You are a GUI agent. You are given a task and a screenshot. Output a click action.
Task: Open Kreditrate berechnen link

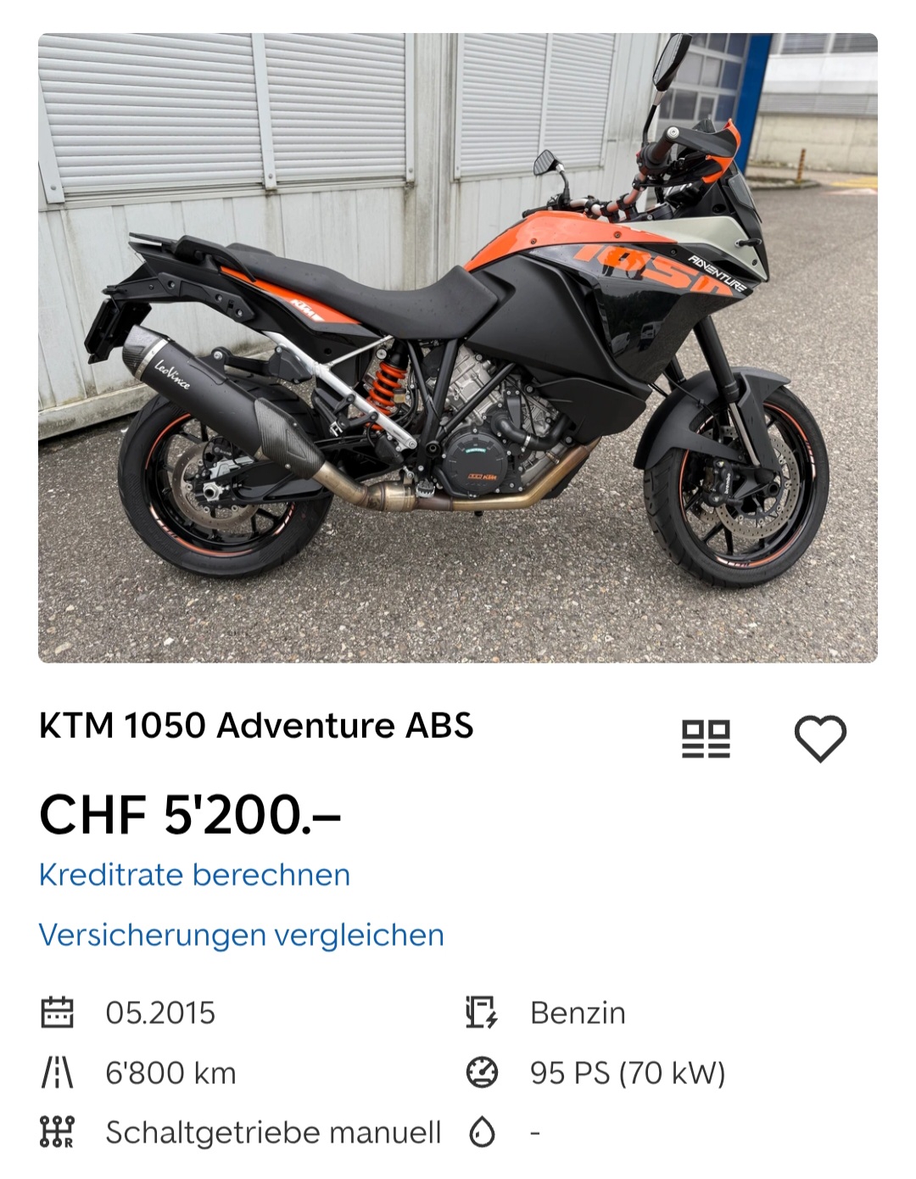[194, 874]
